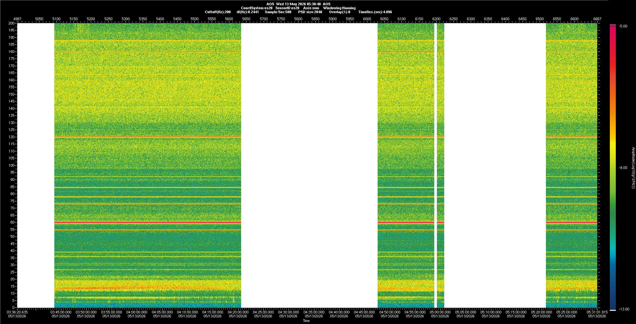Viewport: 636px width, 324px height.
Task: Click the TimeRes.(sec):4.096 header text
Action: (x=375, y=12)
